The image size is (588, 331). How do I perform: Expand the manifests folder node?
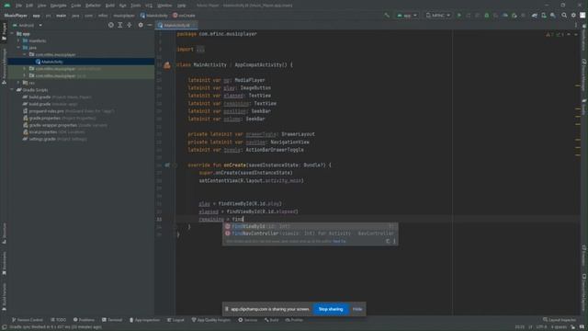tap(18, 40)
